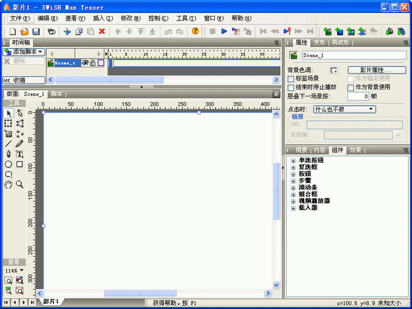Play the movie with blue play button

tap(224, 32)
